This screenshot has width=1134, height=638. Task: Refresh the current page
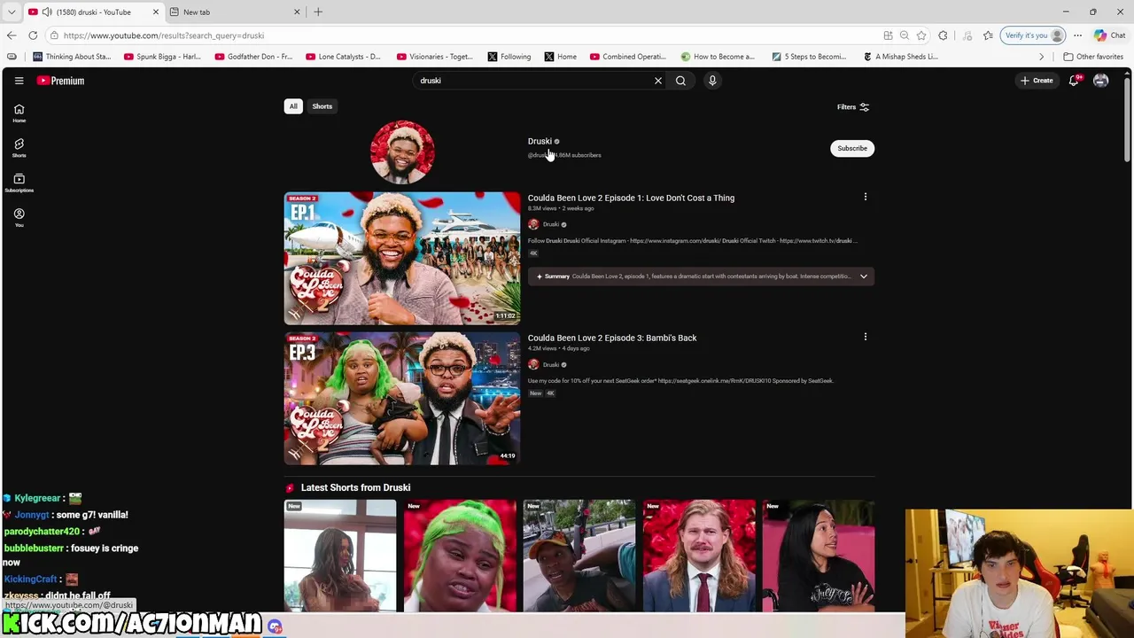(x=33, y=35)
